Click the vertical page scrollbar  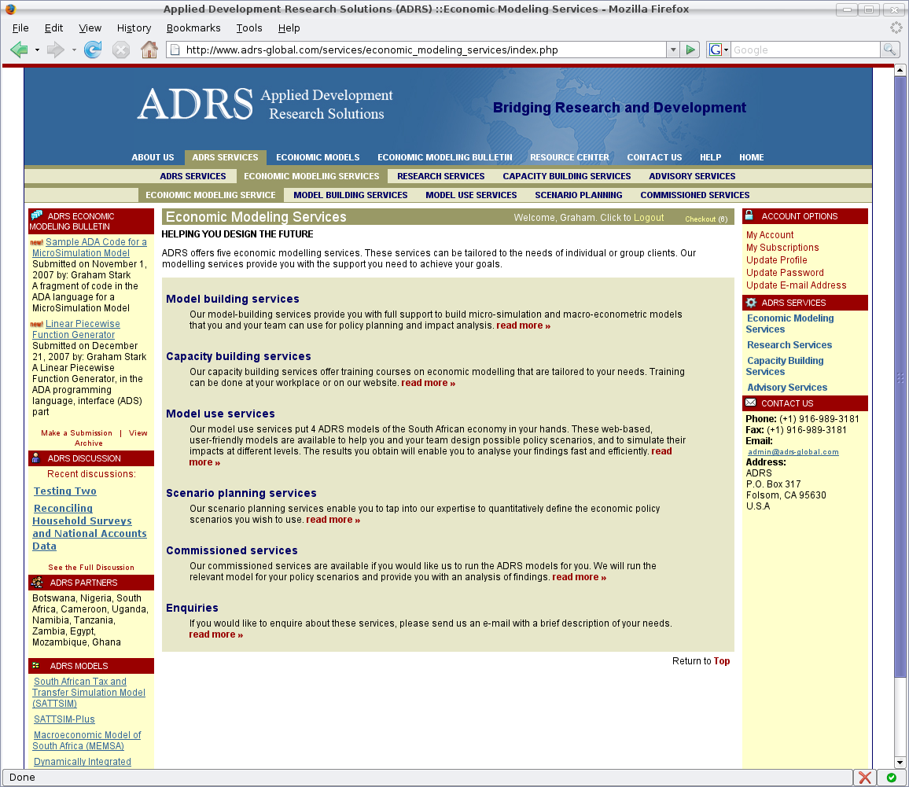[901, 393]
